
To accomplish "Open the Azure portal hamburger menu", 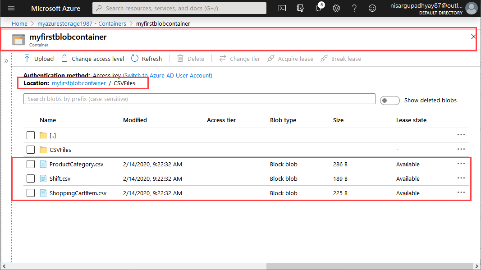I will tap(11, 8).
